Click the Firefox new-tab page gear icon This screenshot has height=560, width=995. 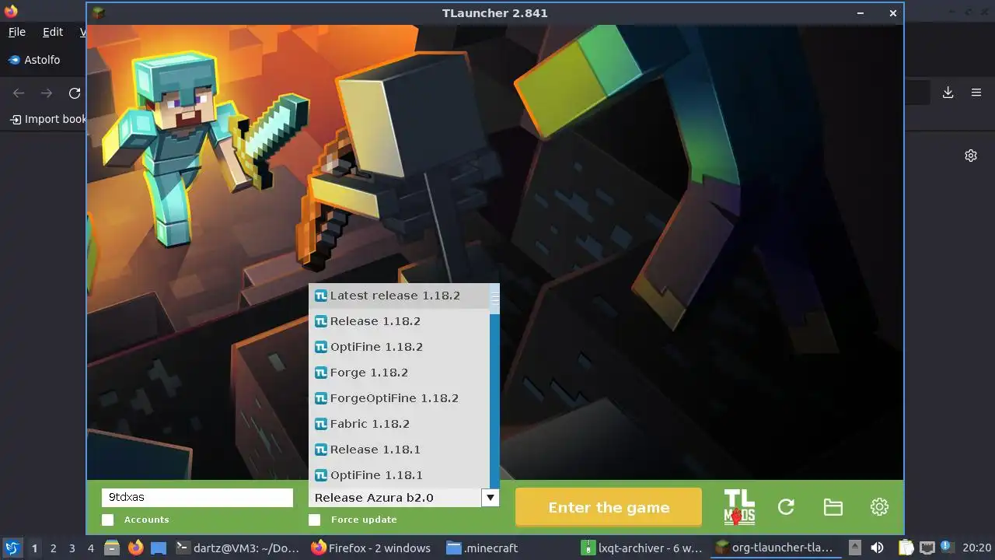click(971, 156)
